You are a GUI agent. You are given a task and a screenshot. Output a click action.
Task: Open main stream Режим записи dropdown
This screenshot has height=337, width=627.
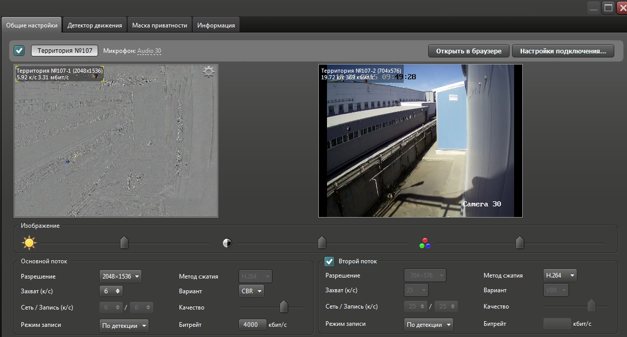[124, 325]
